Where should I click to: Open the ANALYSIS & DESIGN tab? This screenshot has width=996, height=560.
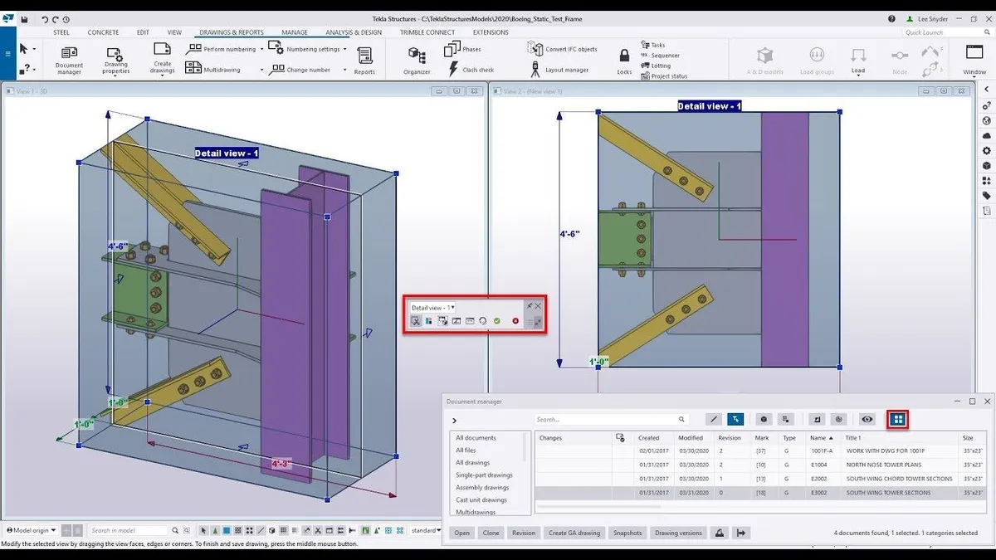[354, 32]
